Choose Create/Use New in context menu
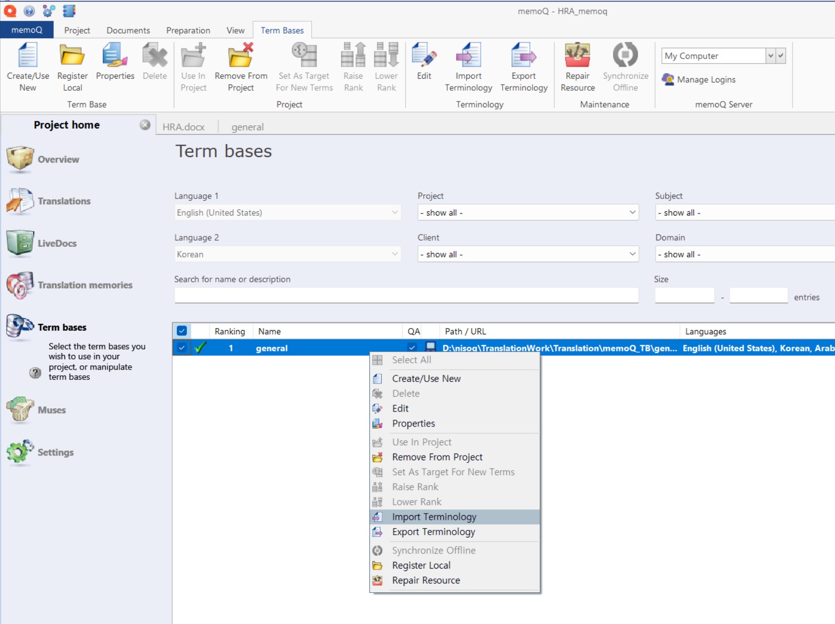This screenshot has width=835, height=624. (455, 378)
